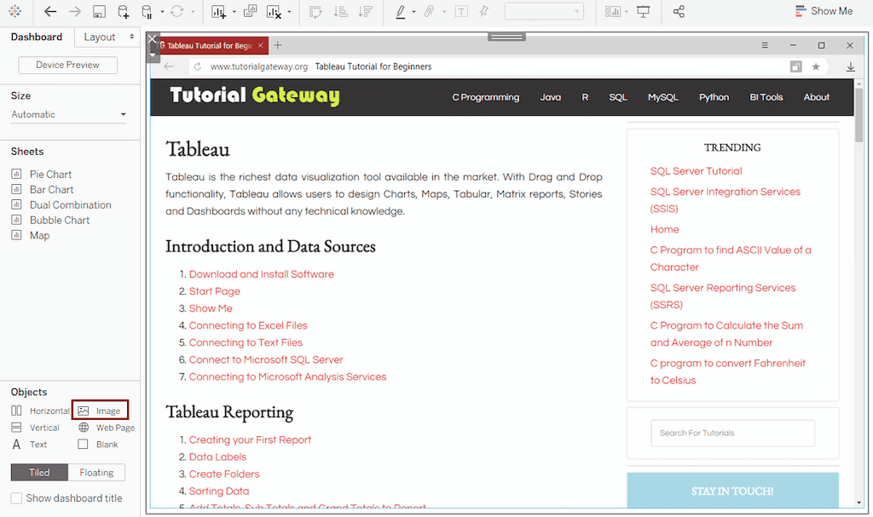Image resolution: width=873 pixels, height=517 pixels.
Task: Switch to the Dashboard pane tab
Action: [x=37, y=37]
